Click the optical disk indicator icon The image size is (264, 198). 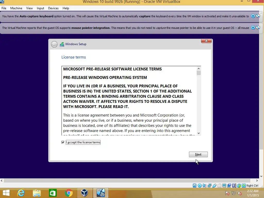(200, 186)
